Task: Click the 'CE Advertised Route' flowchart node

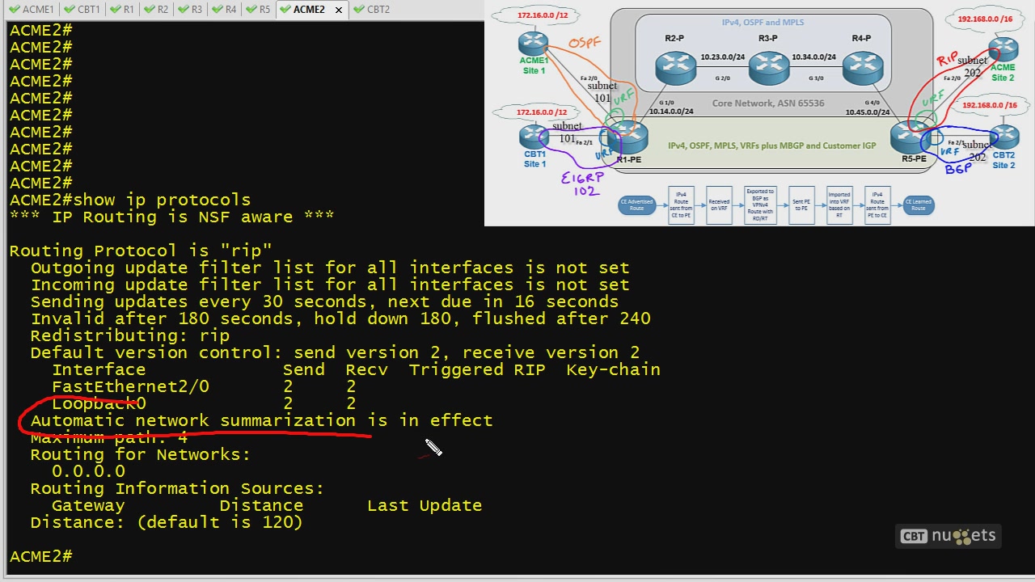Action: coord(636,205)
